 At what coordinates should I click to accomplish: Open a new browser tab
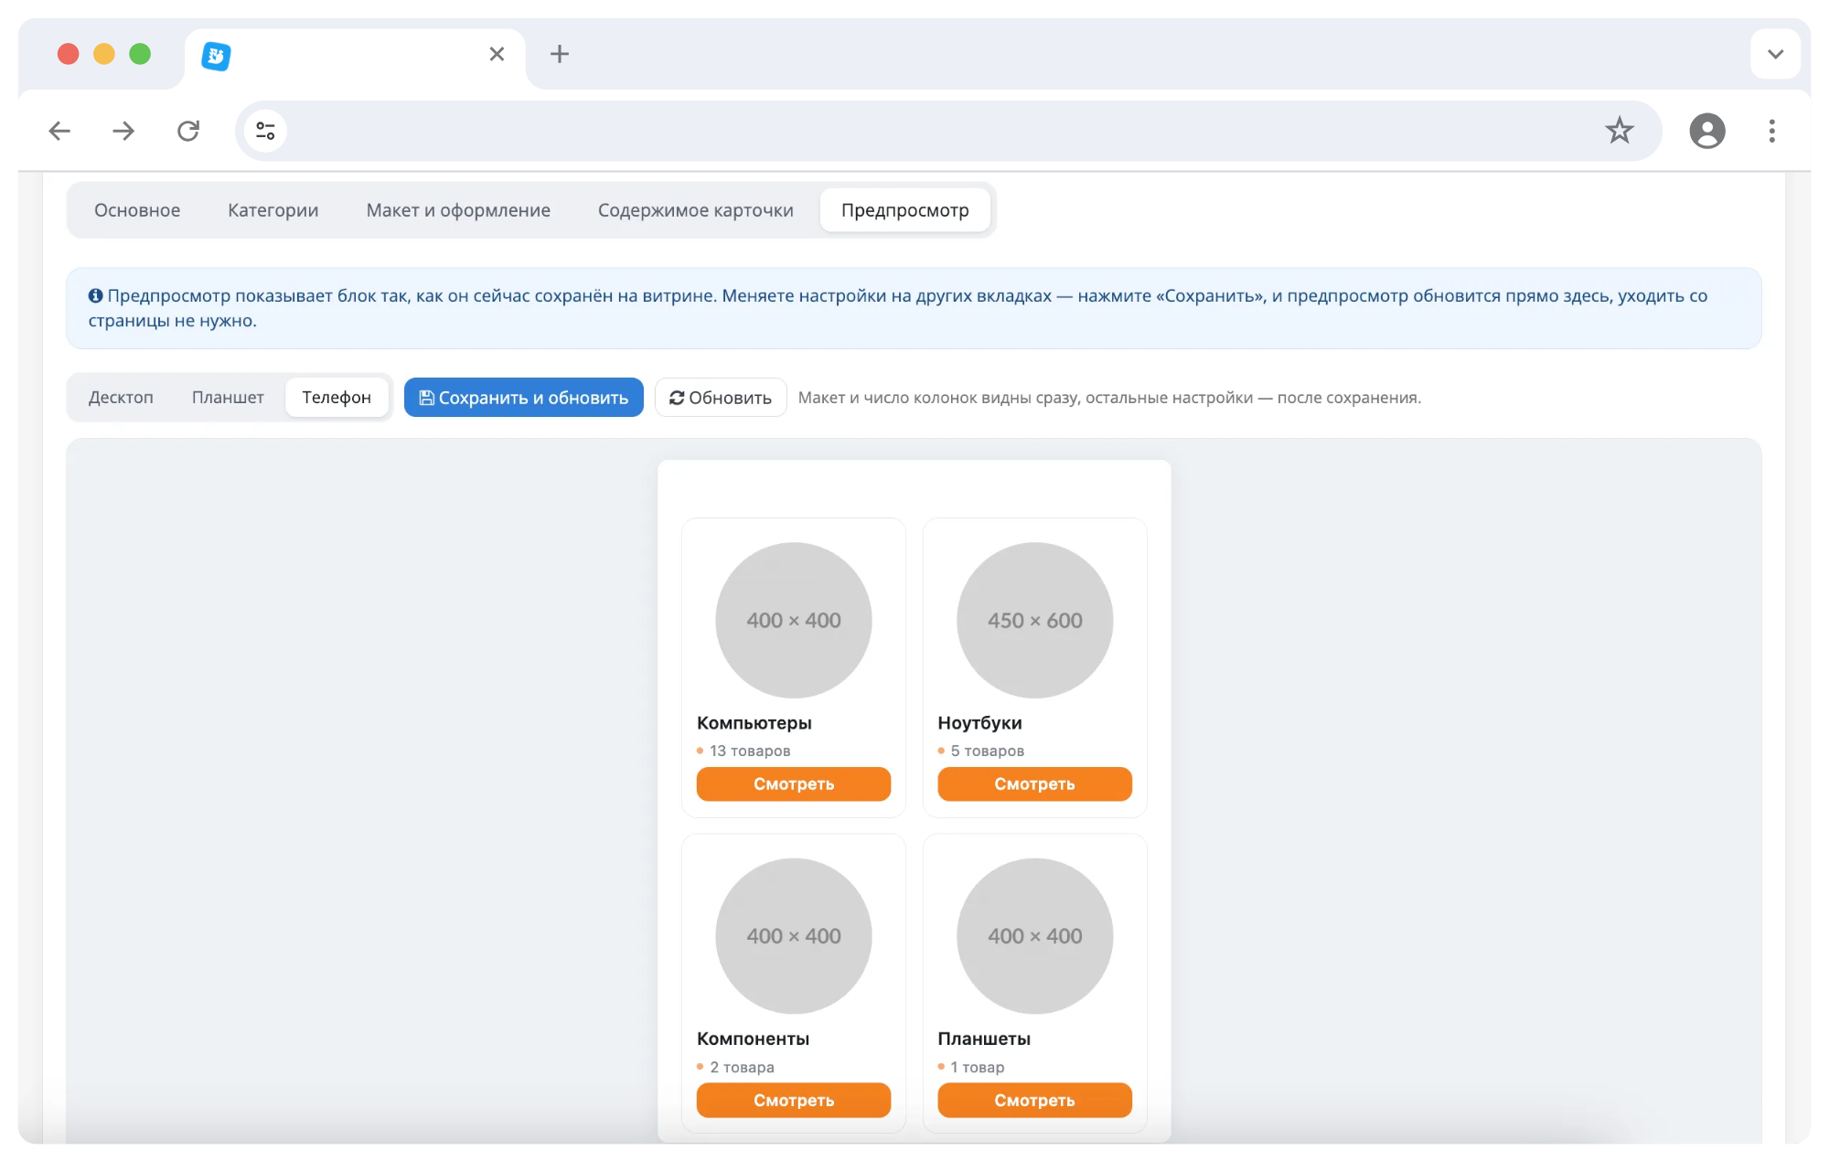560,54
